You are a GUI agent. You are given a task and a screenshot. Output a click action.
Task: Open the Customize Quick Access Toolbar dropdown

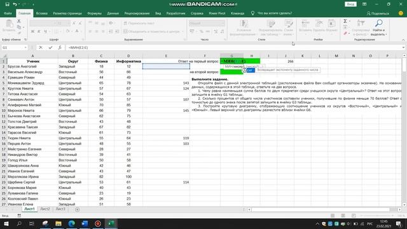coord(33,4)
